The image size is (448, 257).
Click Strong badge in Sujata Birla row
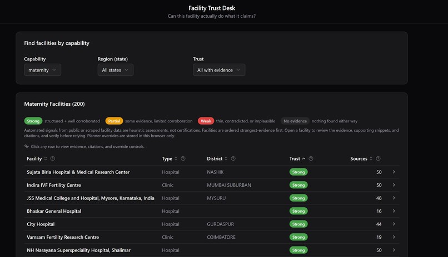pyautogui.click(x=298, y=172)
